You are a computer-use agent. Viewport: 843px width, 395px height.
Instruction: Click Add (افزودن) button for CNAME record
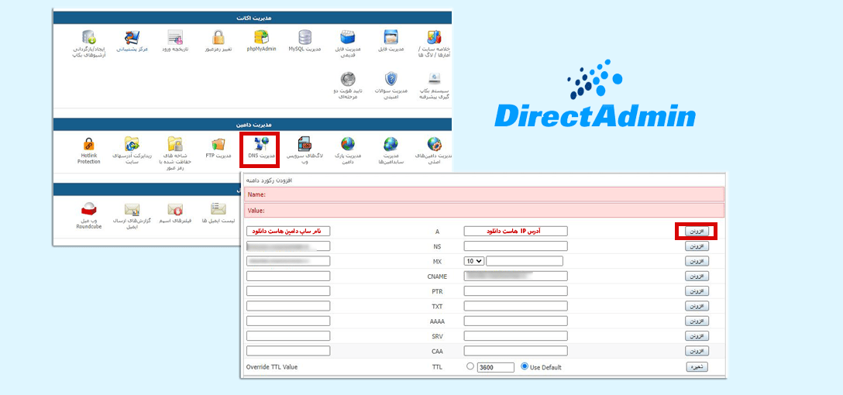(x=697, y=276)
